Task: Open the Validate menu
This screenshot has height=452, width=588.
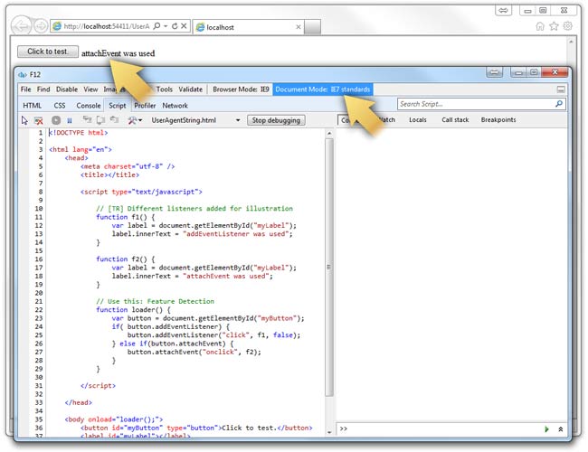Action: pos(191,89)
